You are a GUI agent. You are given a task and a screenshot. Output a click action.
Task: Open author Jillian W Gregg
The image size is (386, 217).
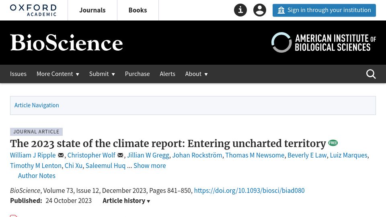(x=148, y=155)
